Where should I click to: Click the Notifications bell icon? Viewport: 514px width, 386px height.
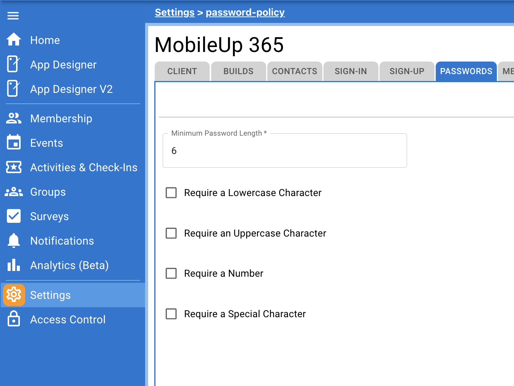click(x=14, y=240)
